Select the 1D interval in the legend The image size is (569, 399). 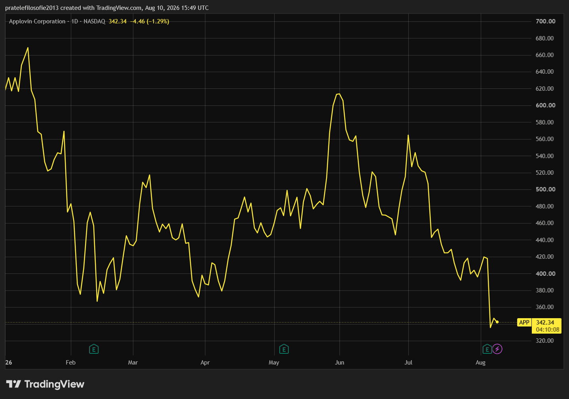[74, 21]
